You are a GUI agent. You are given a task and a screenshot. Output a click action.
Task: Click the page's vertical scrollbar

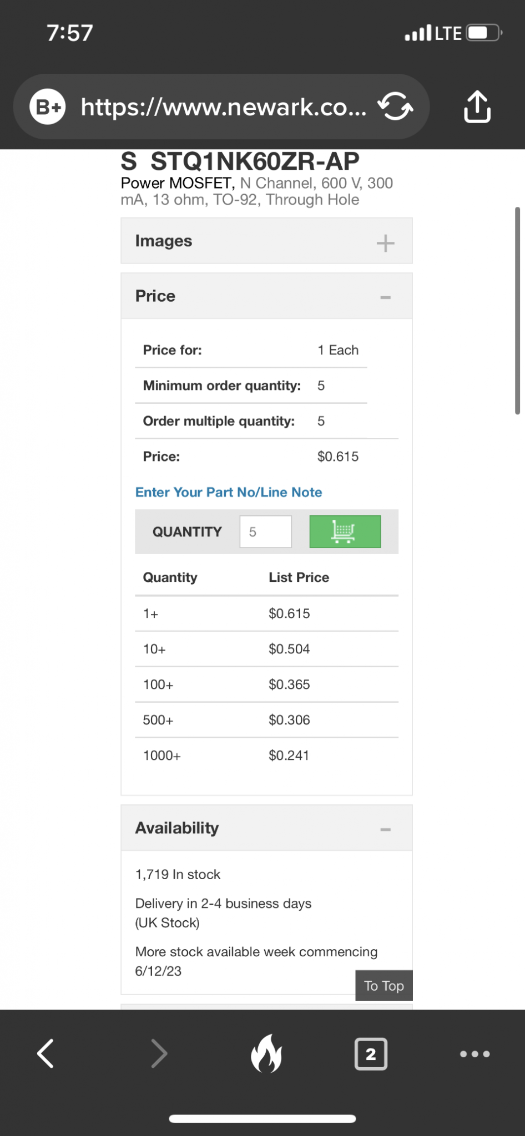click(x=517, y=311)
